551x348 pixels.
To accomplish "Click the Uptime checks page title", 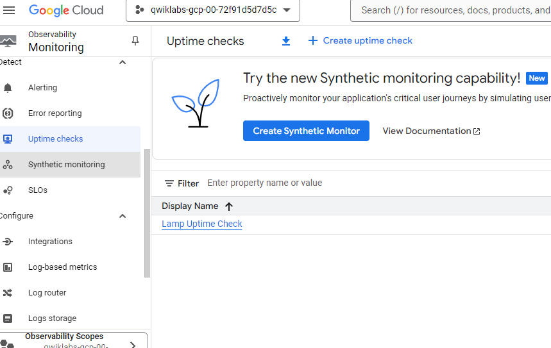I will coord(205,41).
